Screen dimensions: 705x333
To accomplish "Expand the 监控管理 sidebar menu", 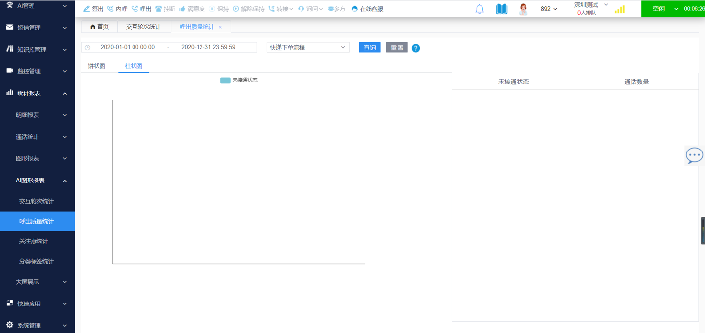I will [37, 71].
